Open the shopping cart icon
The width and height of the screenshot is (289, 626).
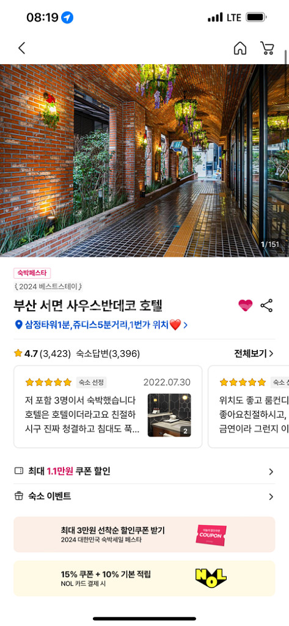(x=267, y=48)
